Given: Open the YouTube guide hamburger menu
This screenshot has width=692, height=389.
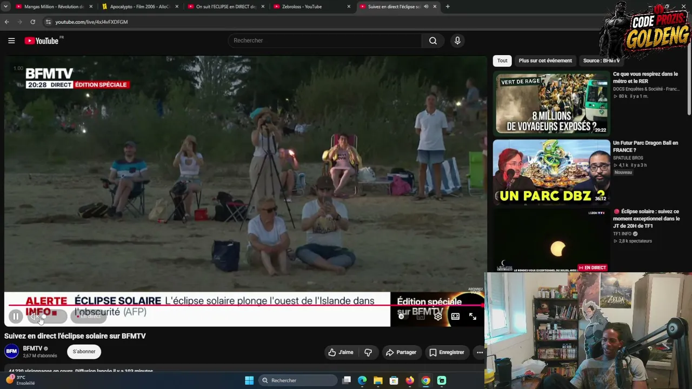Looking at the screenshot, I should (11, 41).
